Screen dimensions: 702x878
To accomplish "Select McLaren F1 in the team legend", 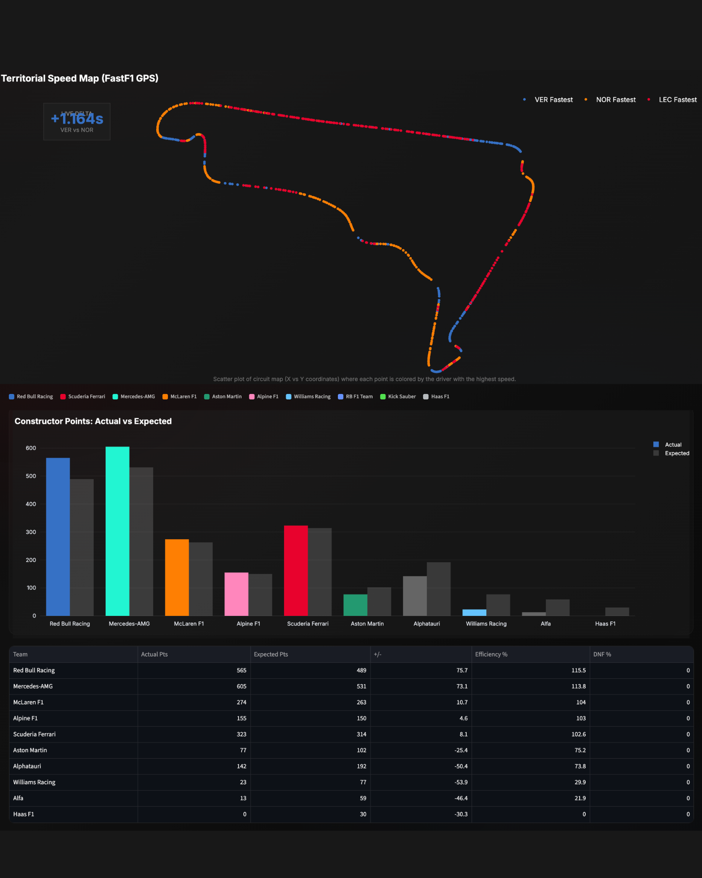I will point(179,396).
